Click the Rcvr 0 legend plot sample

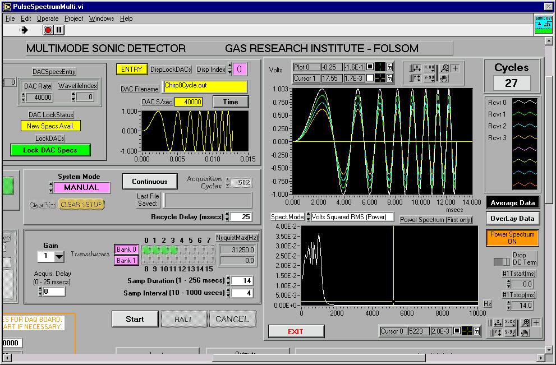click(x=525, y=102)
